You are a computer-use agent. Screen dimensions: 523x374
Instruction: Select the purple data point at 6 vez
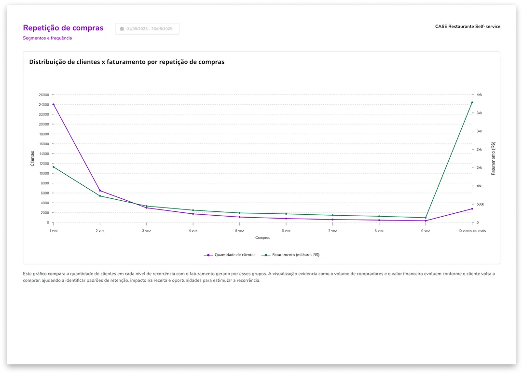[286, 219]
